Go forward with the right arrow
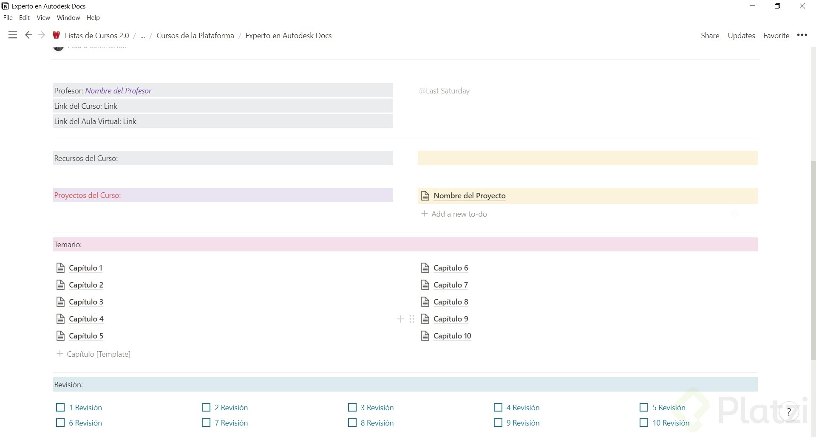This screenshot has height=437, width=816. click(41, 35)
